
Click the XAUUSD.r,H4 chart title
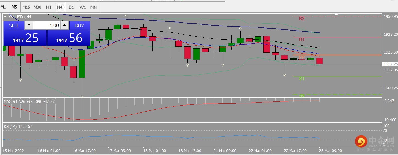(20, 17)
